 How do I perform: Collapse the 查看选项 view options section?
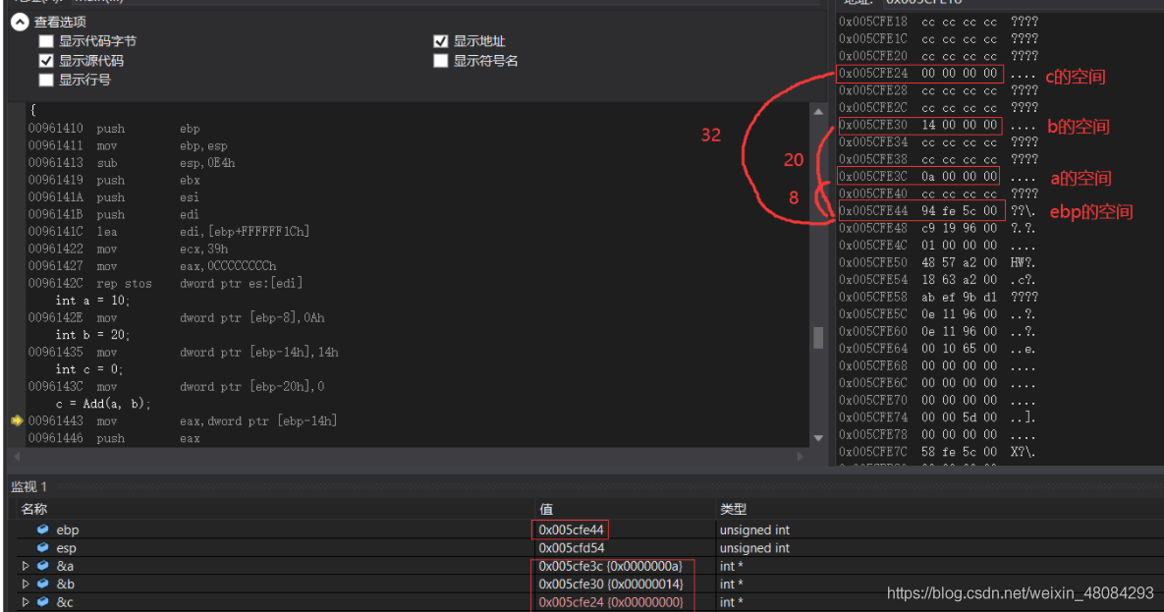[20, 23]
